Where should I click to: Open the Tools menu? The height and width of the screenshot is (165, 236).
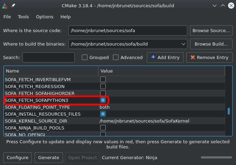coord(23,17)
